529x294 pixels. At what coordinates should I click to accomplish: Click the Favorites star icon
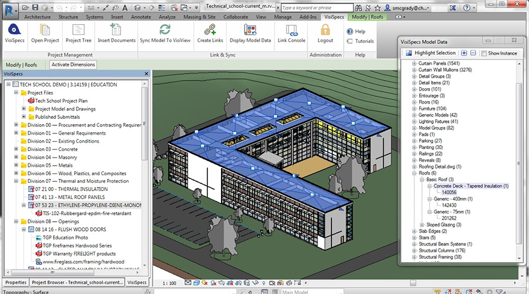377,8
